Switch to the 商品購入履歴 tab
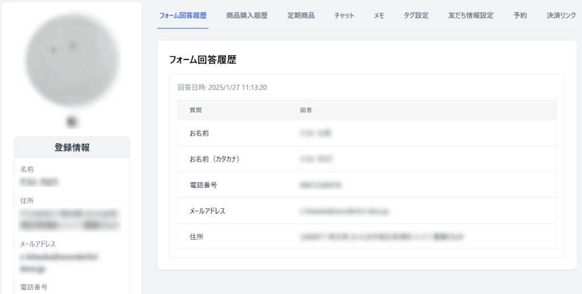The width and height of the screenshot is (582, 294). tap(247, 15)
